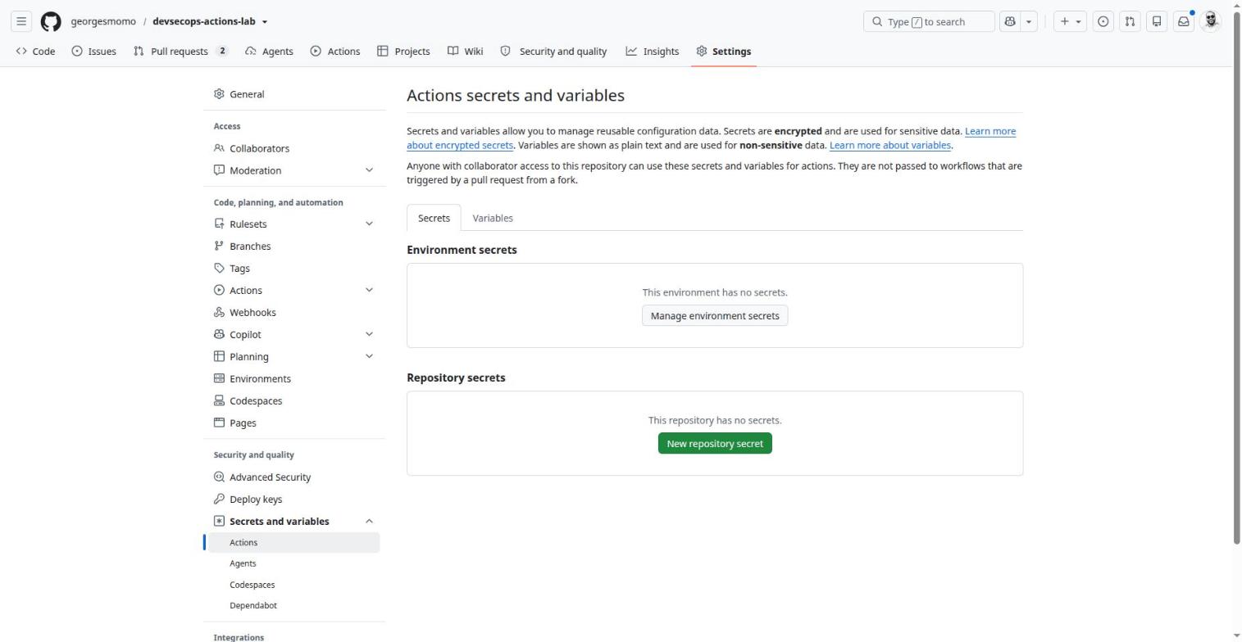Open Collaborators settings
This screenshot has height=642, width=1242.
(294, 148)
